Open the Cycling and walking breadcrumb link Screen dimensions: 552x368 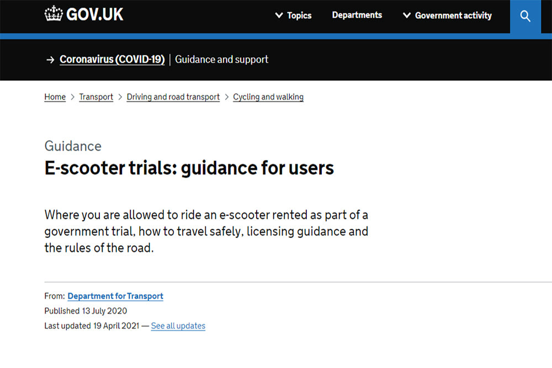pos(268,97)
